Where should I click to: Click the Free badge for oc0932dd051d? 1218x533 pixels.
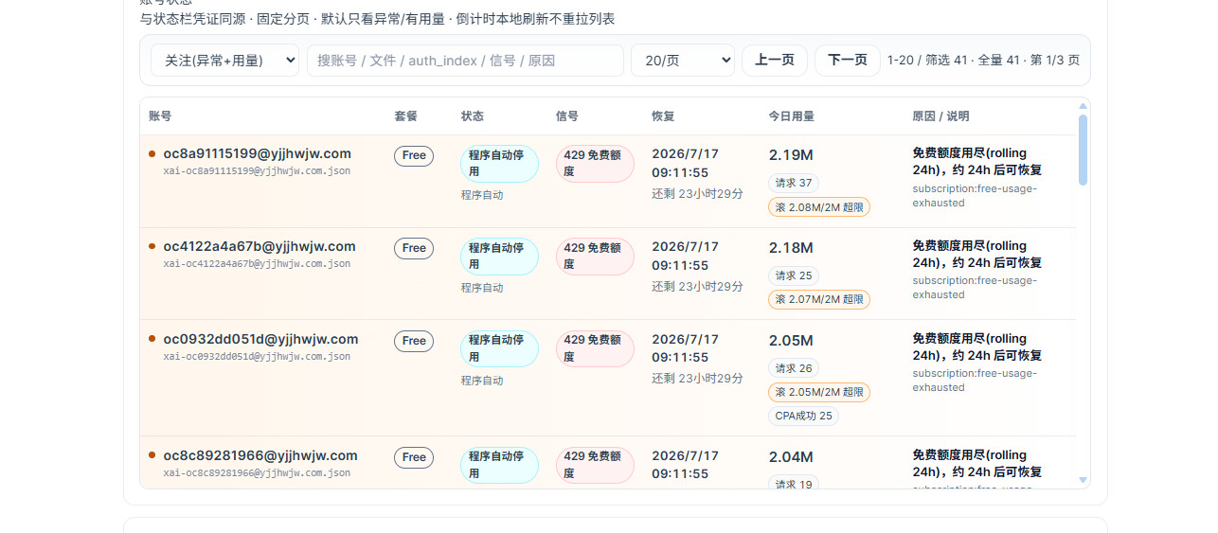(x=414, y=341)
